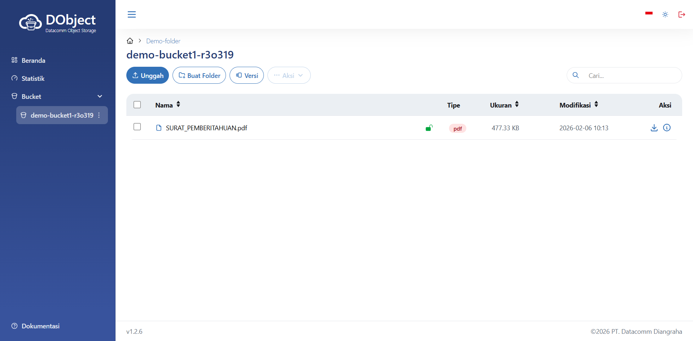Click the hamburger menu icon

132,14
